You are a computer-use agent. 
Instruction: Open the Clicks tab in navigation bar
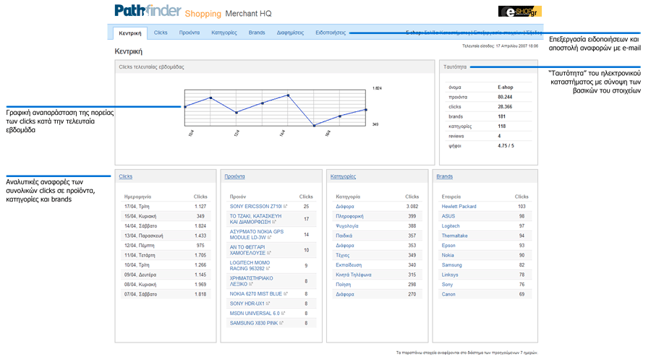161,33
